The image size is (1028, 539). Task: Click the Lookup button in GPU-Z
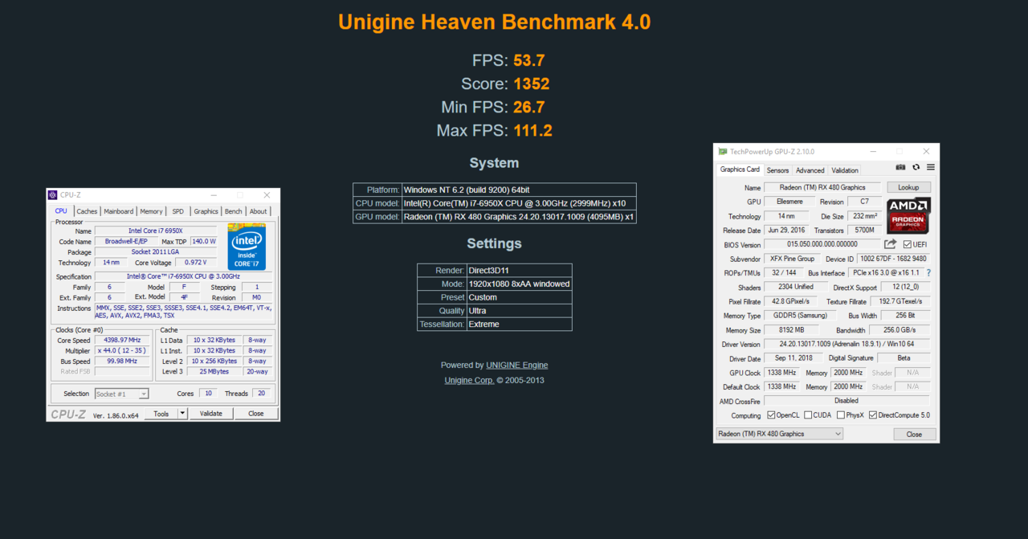(x=908, y=187)
